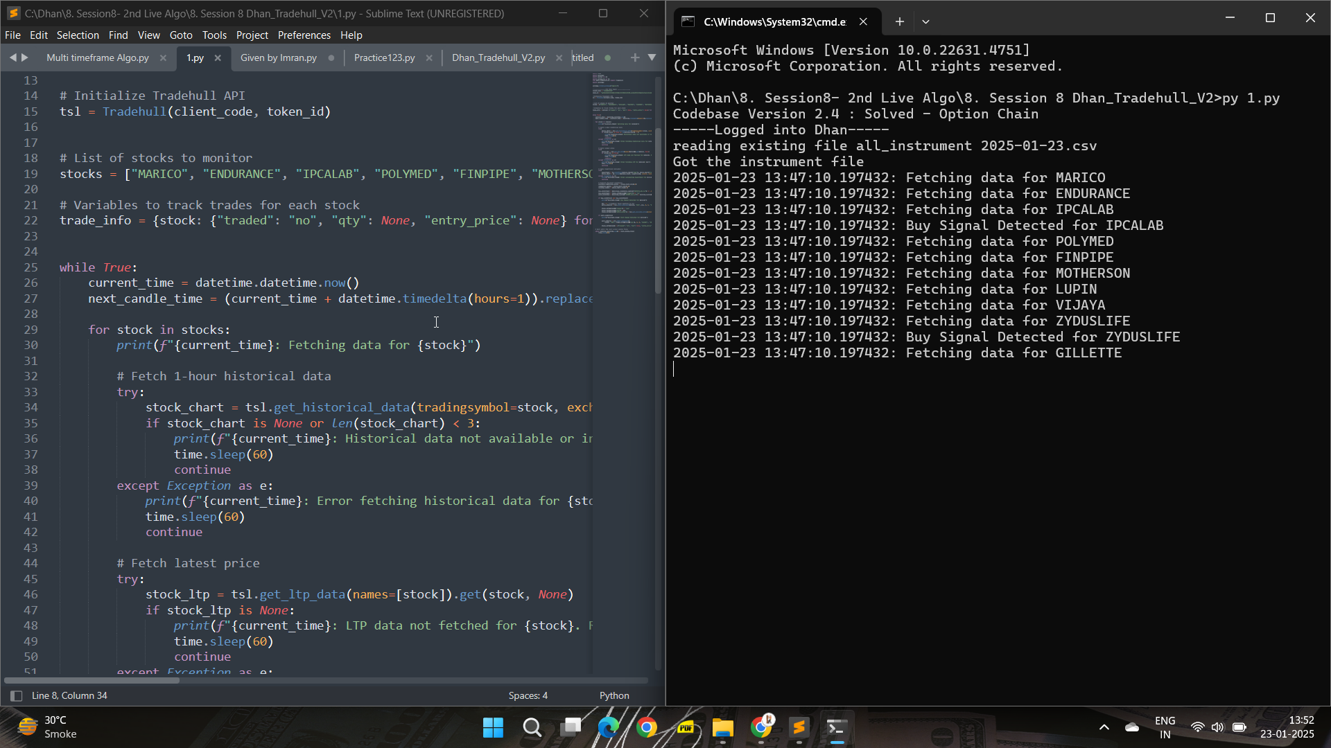The width and height of the screenshot is (1331, 748).
Task: Open the tab list dropdown in the command prompt window
Action: click(926, 21)
